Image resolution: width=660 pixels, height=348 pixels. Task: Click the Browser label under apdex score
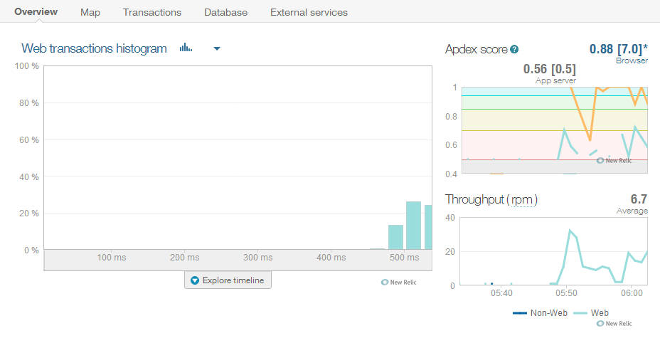[632, 60]
